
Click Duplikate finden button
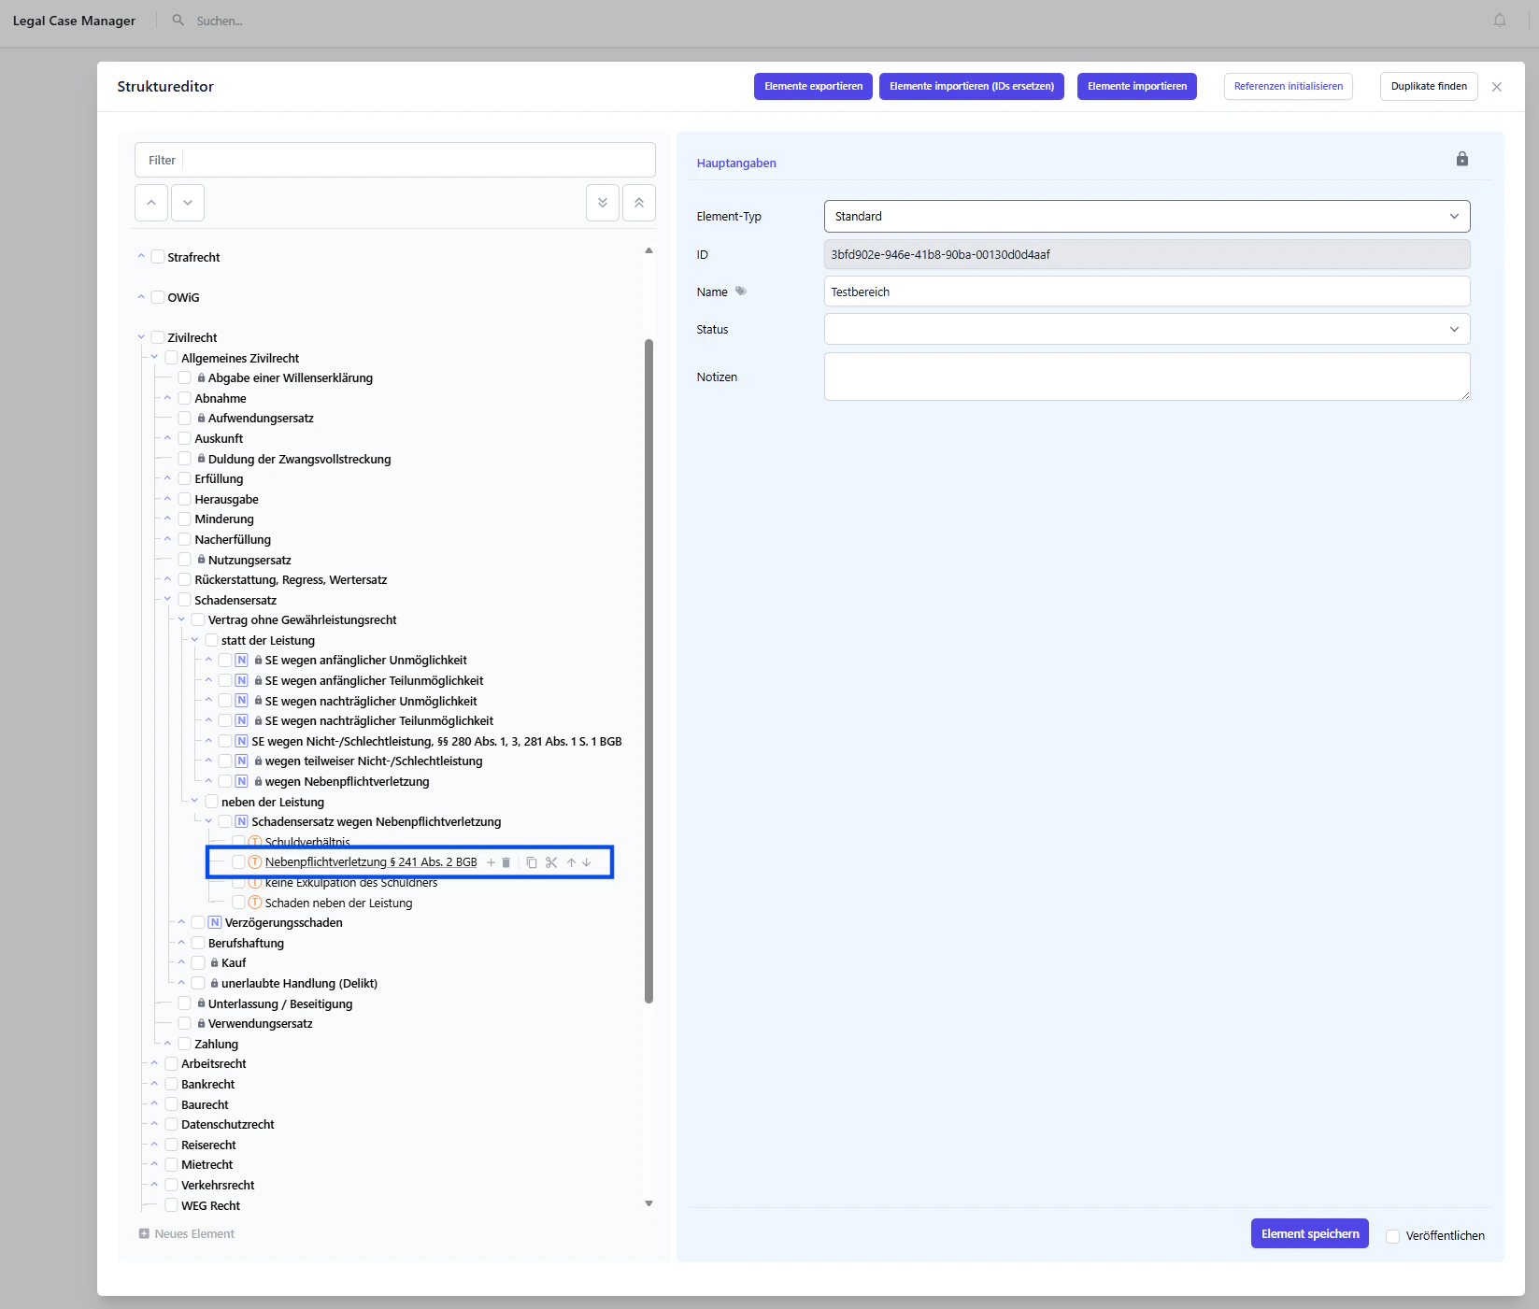[x=1429, y=86]
